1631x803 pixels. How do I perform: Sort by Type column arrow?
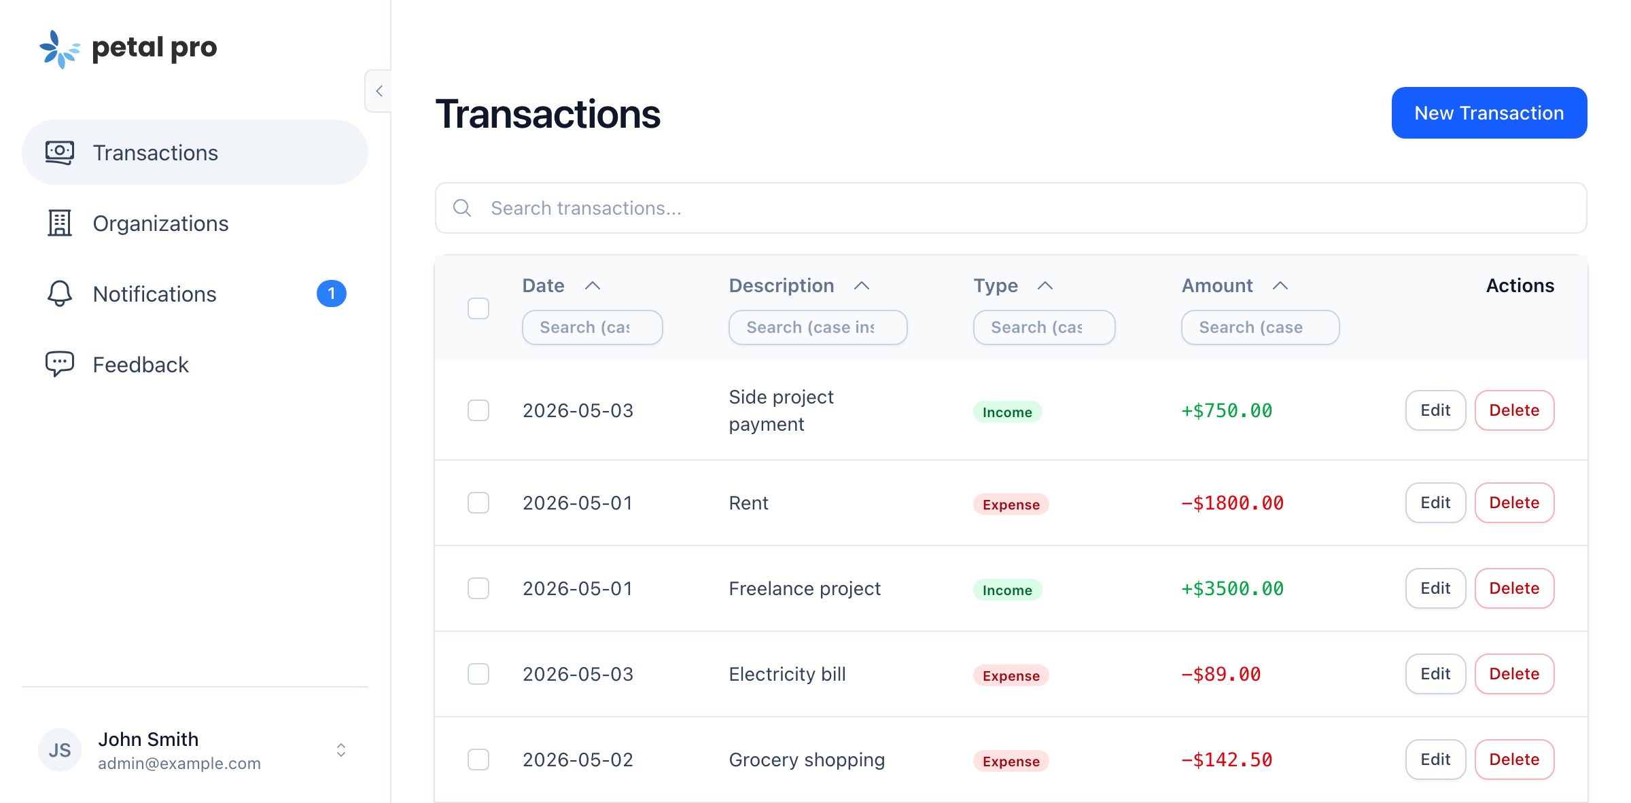[1045, 285]
